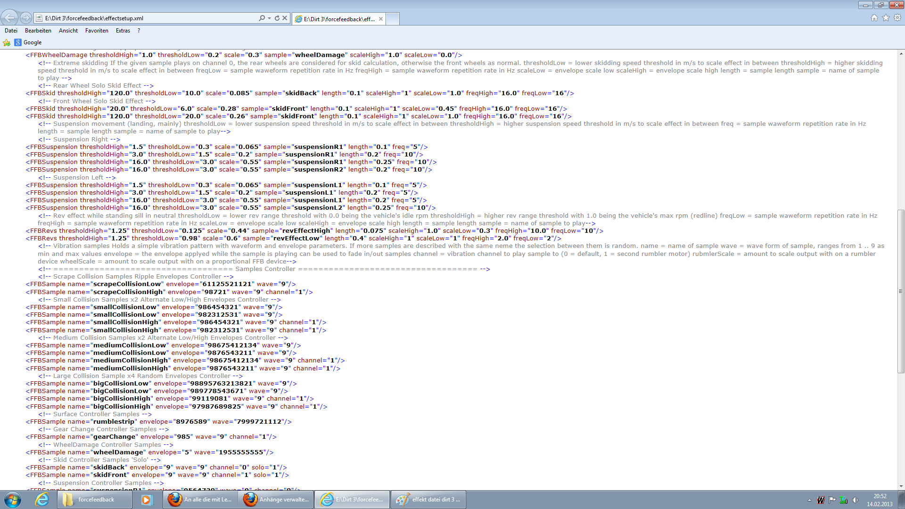The width and height of the screenshot is (905, 509).
Task: Click Add to Favorites bar star icon
Action: [x=7, y=42]
